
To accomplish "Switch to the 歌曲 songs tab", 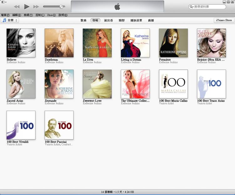I will [83, 20].
